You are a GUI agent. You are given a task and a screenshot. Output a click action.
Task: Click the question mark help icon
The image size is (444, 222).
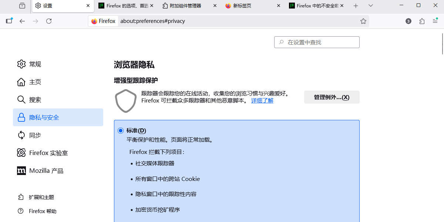pos(21,211)
